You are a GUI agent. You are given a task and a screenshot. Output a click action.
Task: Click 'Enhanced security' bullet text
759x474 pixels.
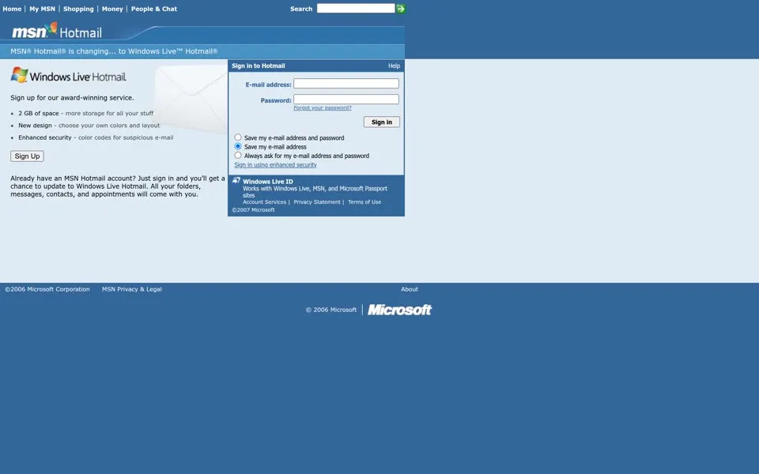tap(45, 137)
